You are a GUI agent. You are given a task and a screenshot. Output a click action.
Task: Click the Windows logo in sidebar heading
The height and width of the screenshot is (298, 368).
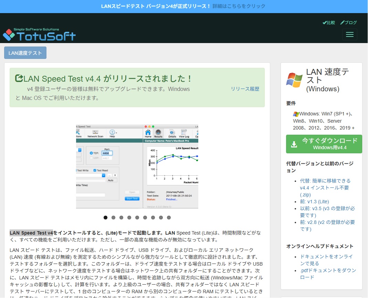click(294, 80)
